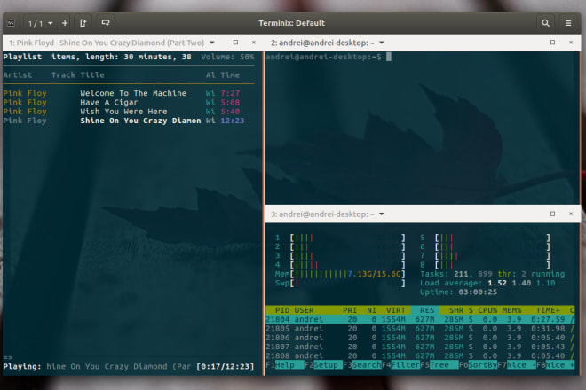Sort htop by VIRT column header
Image resolution: width=586 pixels, height=390 pixels.
pyautogui.click(x=395, y=310)
